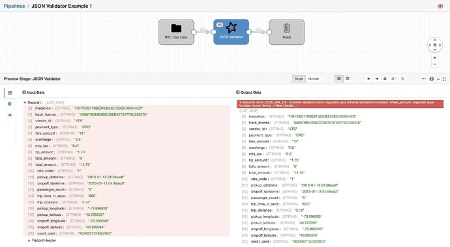Click the Input Data heading
This screenshot has height=247, width=450.
coord(33,92)
